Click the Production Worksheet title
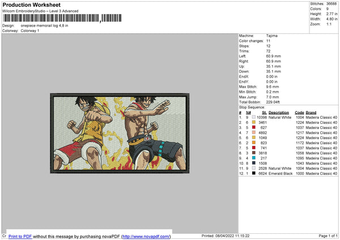Viewport: 340px width, 240px height. pyautogui.click(x=31, y=5)
